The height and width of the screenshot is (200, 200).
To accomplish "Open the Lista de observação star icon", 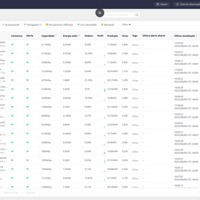I will pos(177,4).
